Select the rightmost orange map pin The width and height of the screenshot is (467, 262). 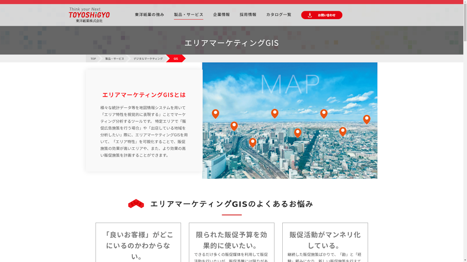(367, 119)
